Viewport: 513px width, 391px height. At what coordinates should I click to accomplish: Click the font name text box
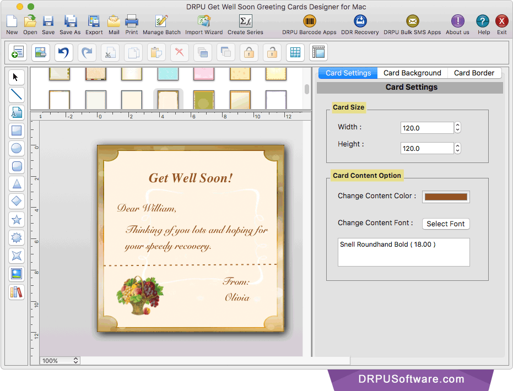click(x=404, y=252)
